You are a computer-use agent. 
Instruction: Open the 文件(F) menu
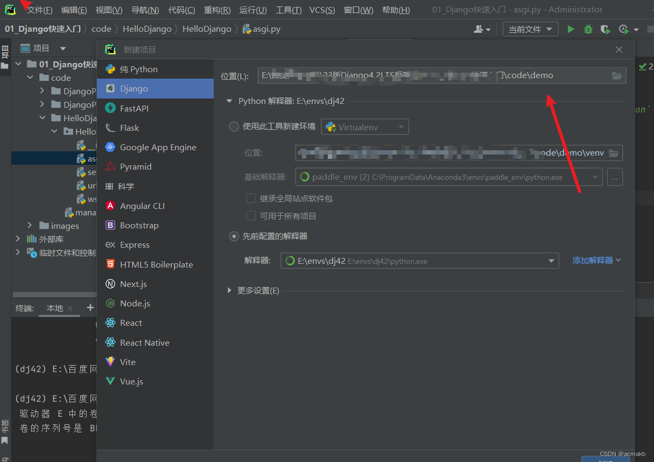tap(39, 10)
